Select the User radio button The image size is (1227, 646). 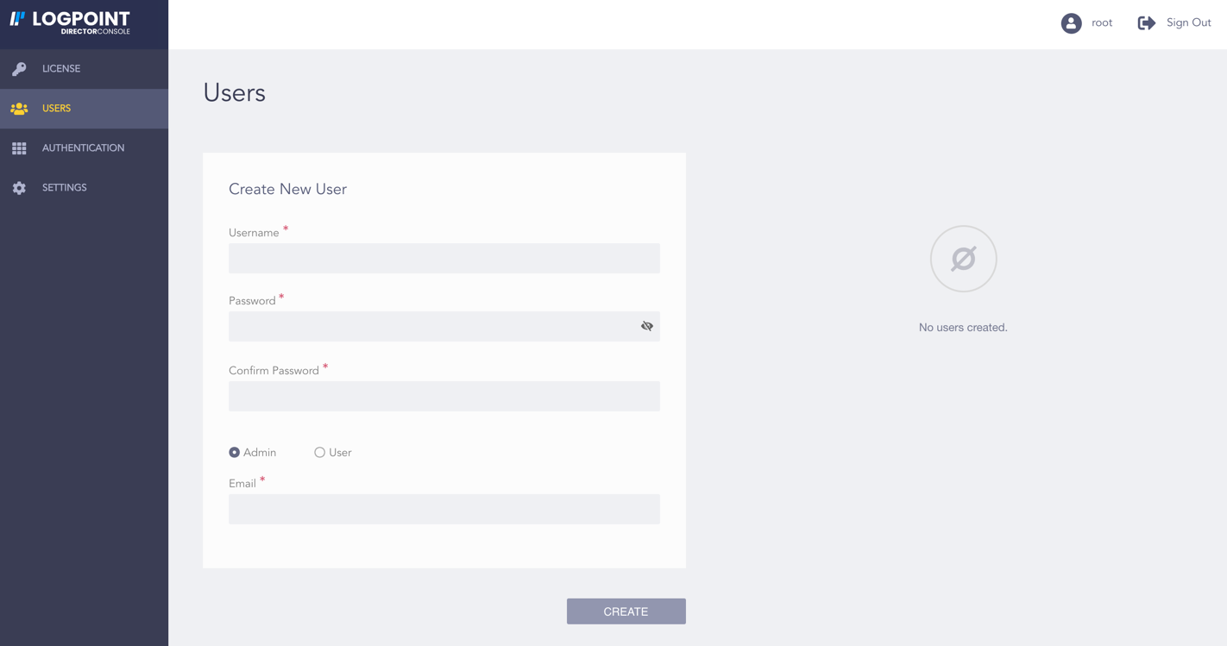click(x=320, y=452)
